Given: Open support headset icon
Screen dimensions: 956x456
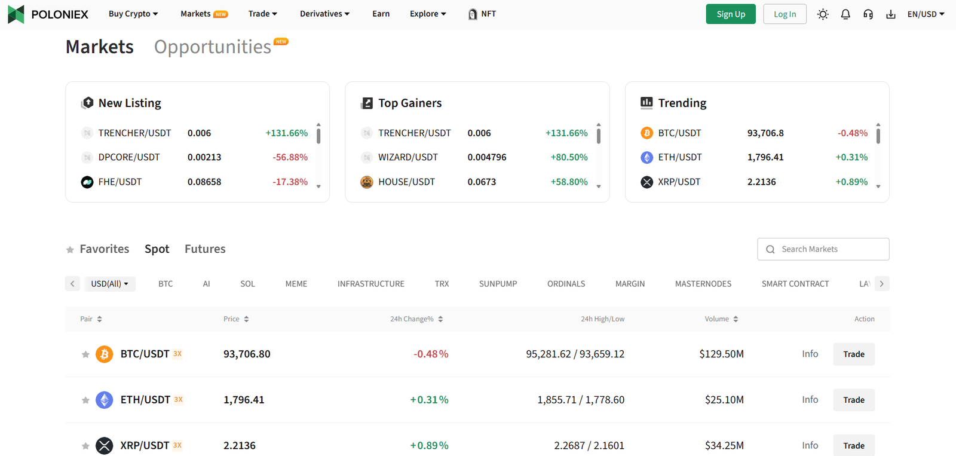Looking at the screenshot, I should tap(868, 14).
